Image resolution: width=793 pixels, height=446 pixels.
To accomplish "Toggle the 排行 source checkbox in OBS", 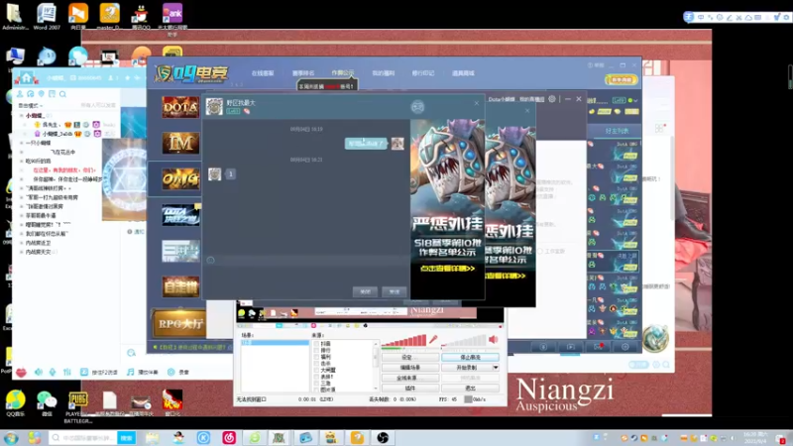I will tap(316, 350).
